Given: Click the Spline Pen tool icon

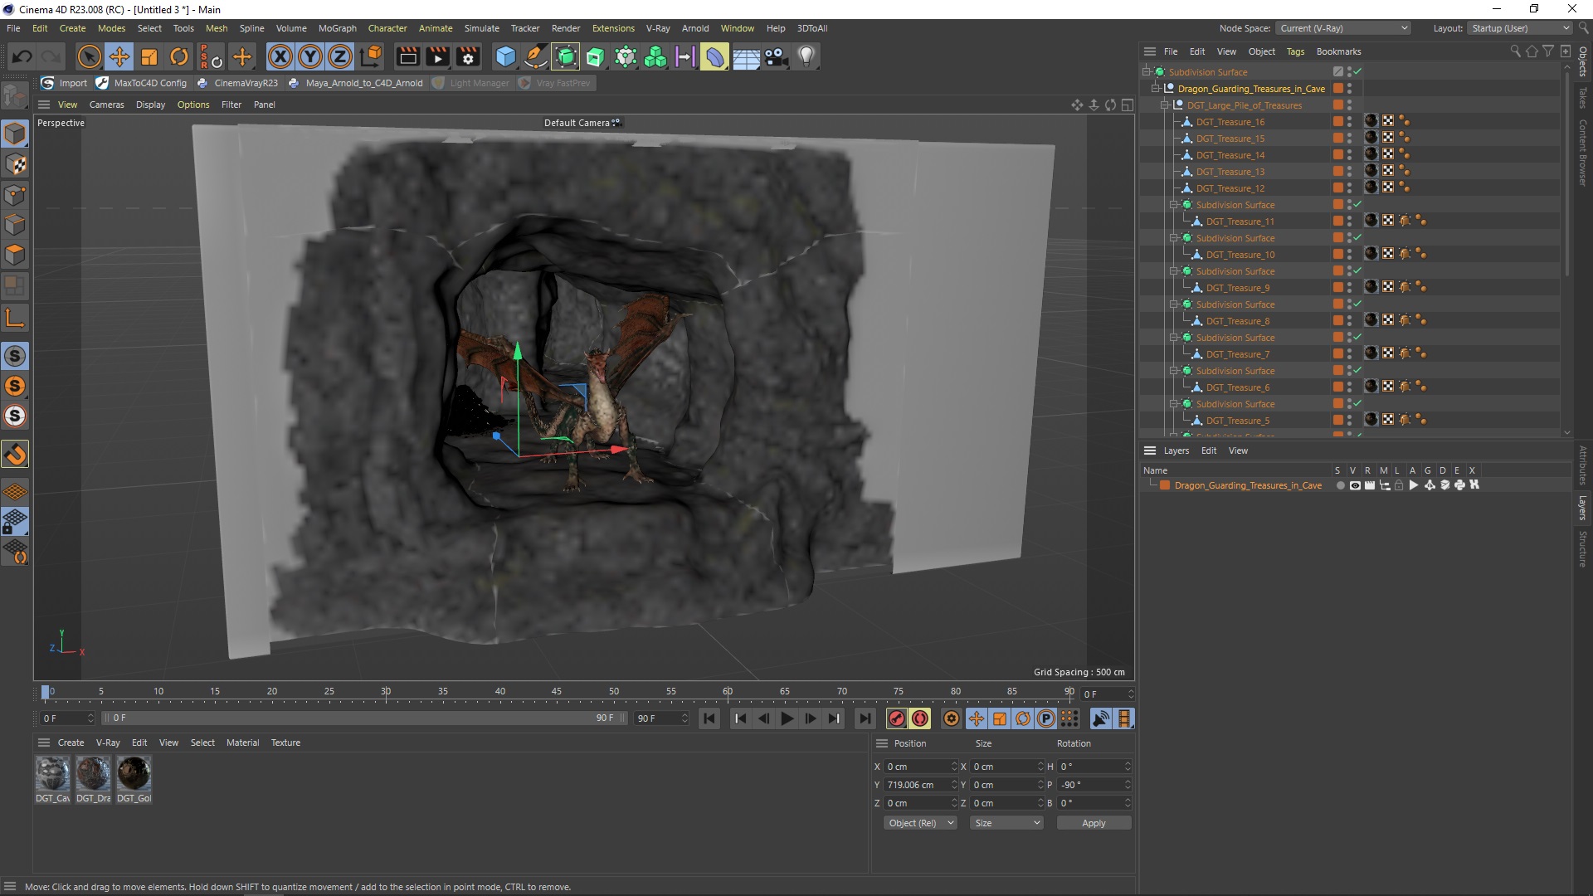Looking at the screenshot, I should 535,56.
